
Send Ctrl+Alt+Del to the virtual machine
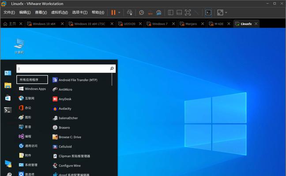(130, 13)
